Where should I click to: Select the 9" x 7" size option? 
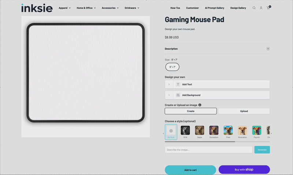pyautogui.click(x=172, y=67)
